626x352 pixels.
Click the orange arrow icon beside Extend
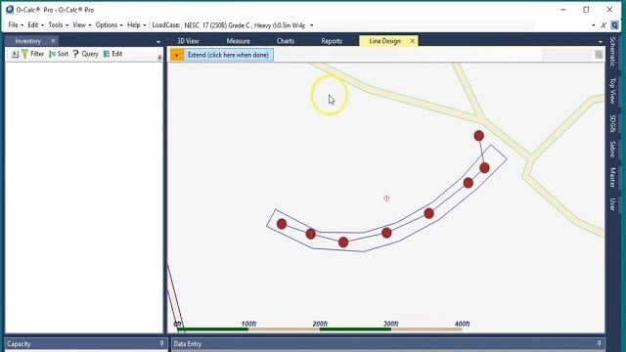(177, 55)
